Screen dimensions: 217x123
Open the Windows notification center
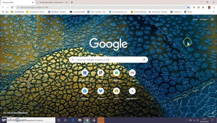click(x=212, y=120)
